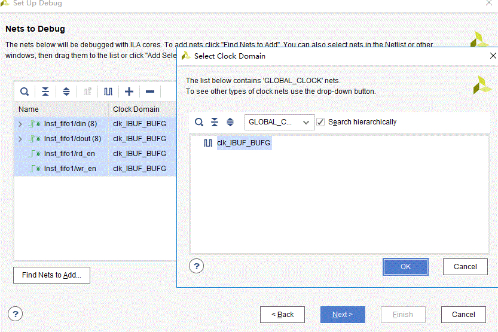Screen dimensions: 498x332
Task: Click search icon in Nets to Debug toolbar
Action: tap(25, 92)
